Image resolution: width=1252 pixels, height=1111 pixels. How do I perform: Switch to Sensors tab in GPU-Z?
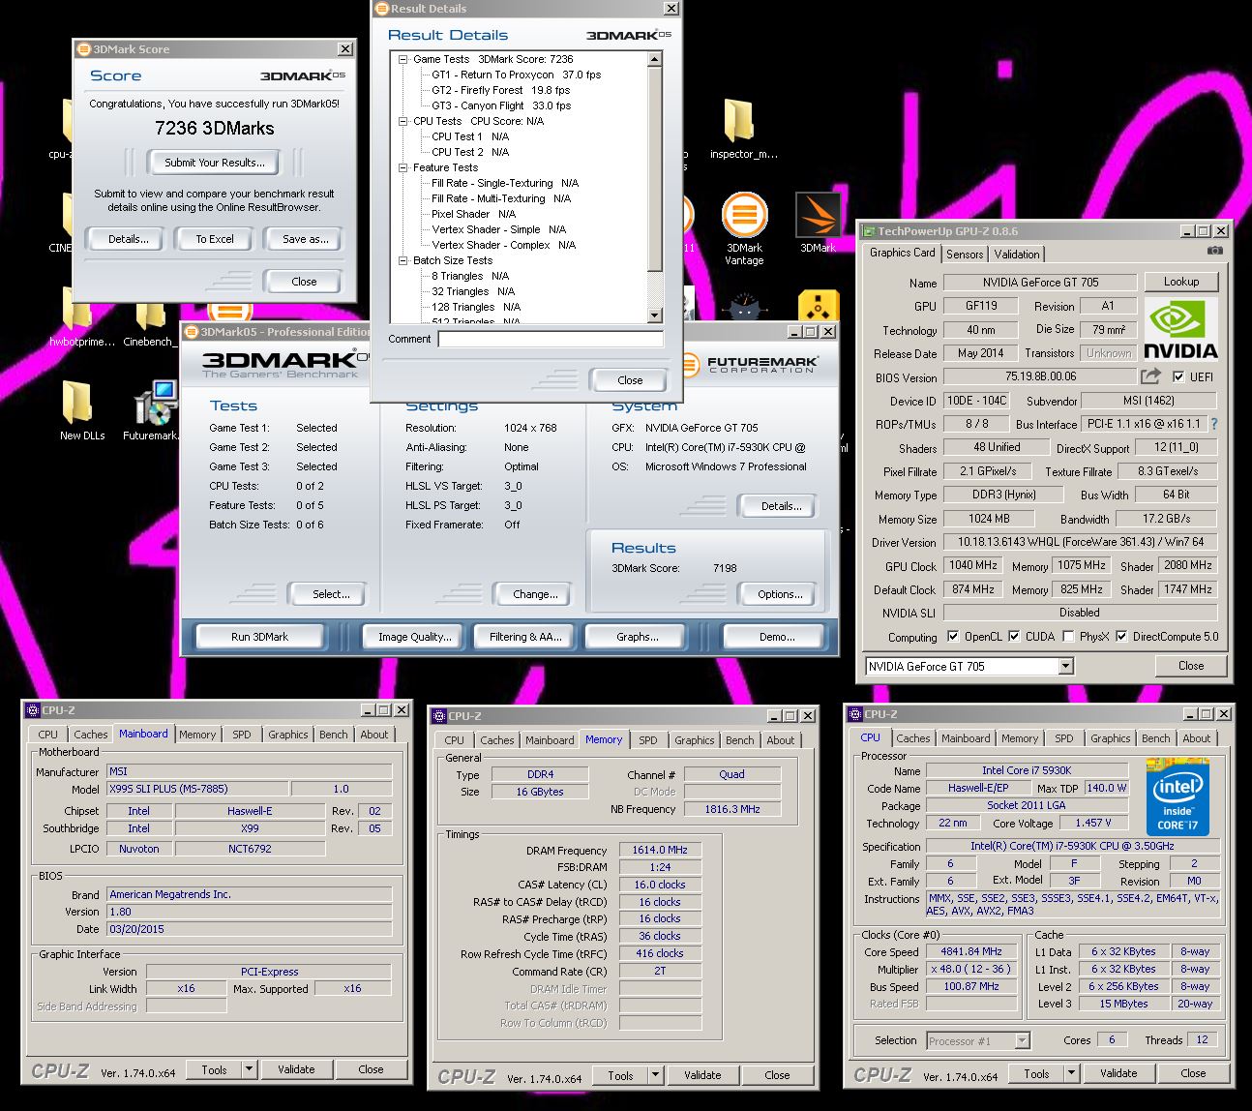[x=965, y=255]
